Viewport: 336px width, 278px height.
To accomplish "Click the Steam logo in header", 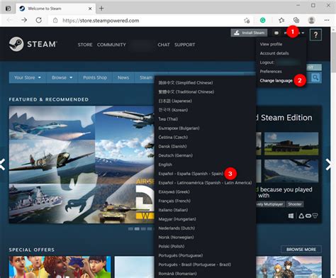I will [x=33, y=44].
